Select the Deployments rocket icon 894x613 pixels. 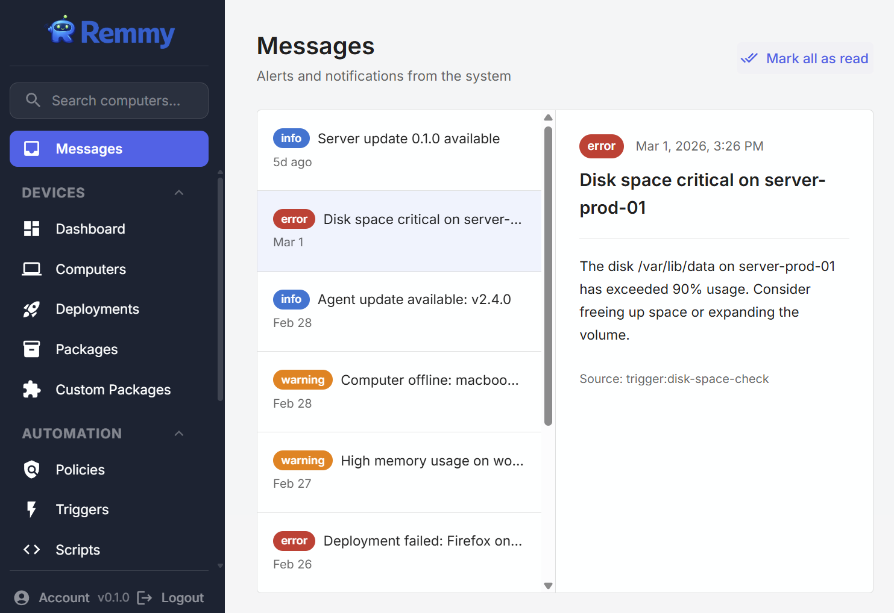tap(31, 309)
